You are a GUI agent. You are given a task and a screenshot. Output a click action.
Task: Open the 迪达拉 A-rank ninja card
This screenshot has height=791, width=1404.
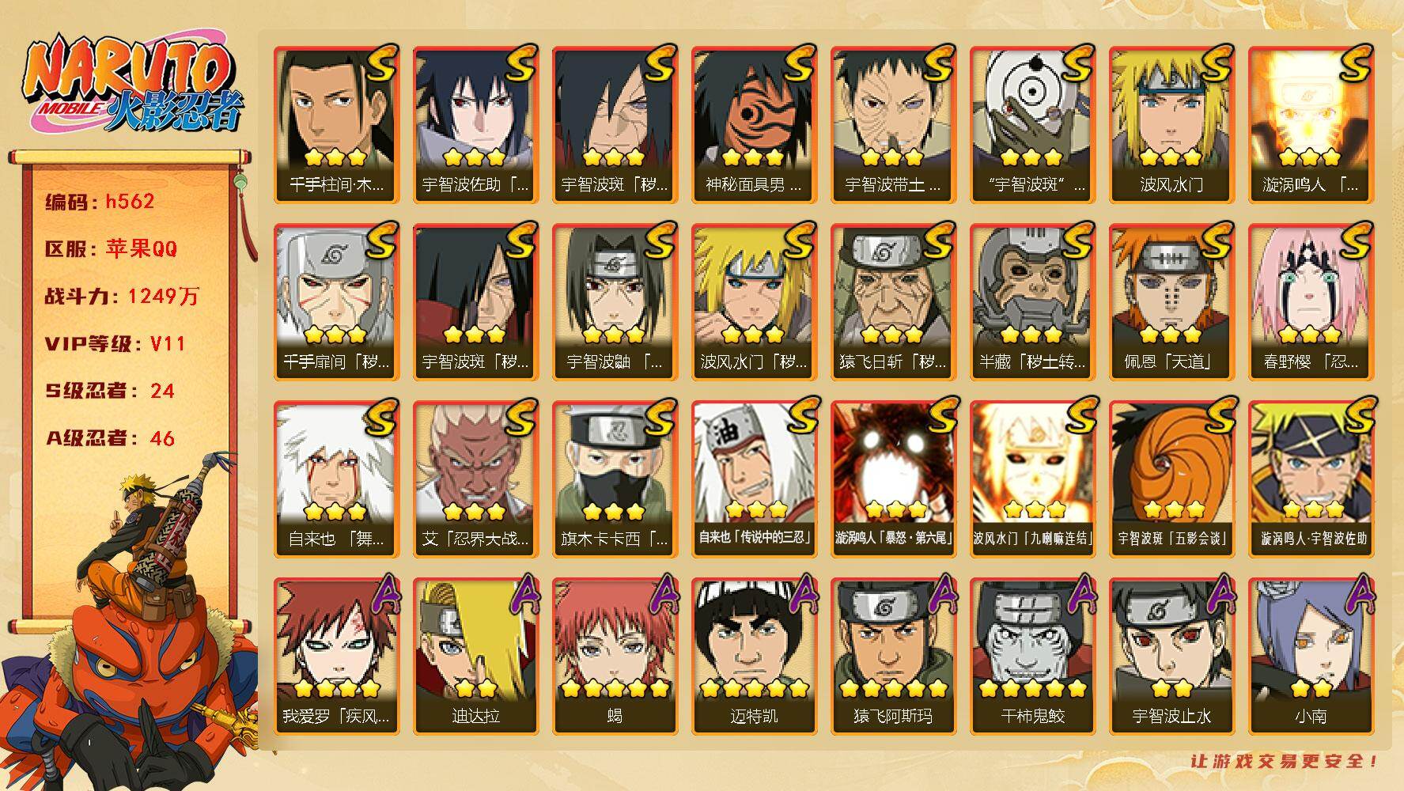click(475, 656)
